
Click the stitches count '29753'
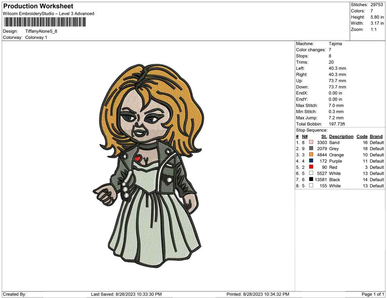[376, 5]
